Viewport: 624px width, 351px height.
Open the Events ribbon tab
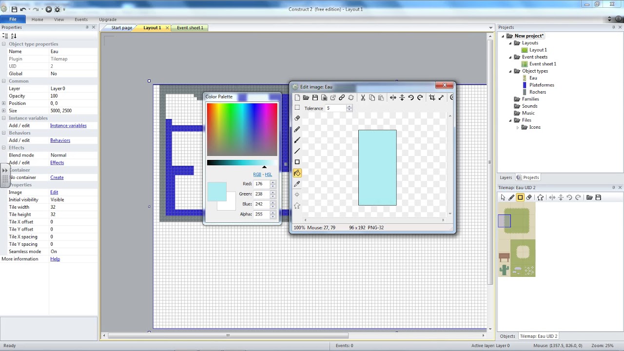coord(81,19)
